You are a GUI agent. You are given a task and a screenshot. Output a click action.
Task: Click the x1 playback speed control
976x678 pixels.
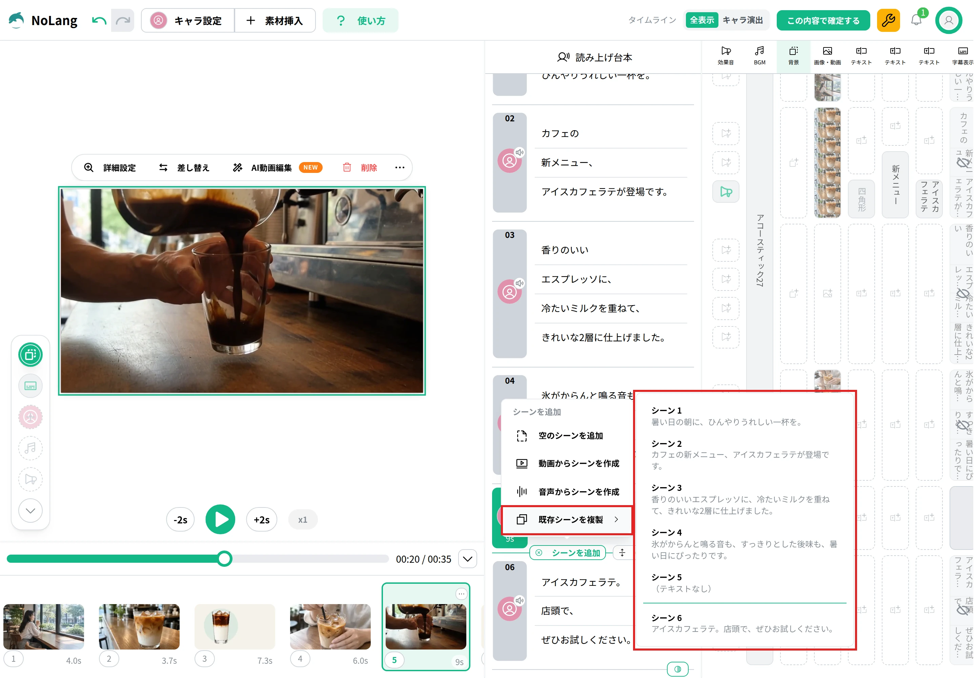click(302, 520)
